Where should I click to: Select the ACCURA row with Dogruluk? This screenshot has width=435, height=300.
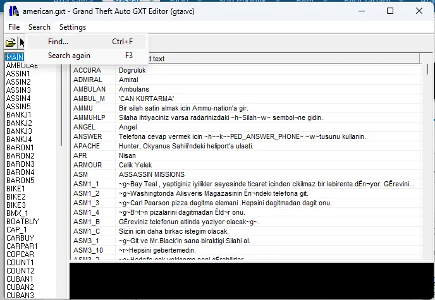pos(246,70)
